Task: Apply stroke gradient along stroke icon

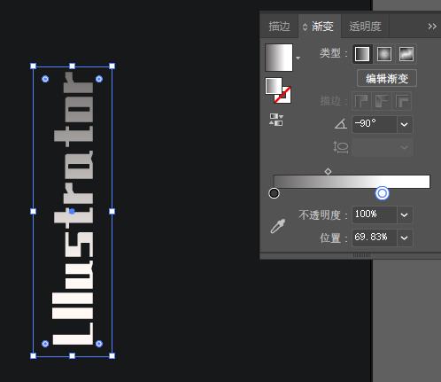Action: click(x=383, y=101)
